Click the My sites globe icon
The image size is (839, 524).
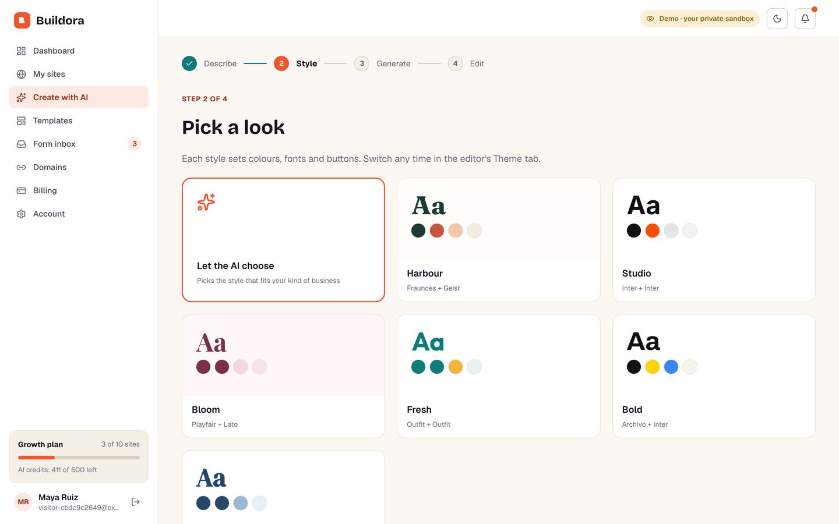pos(22,74)
